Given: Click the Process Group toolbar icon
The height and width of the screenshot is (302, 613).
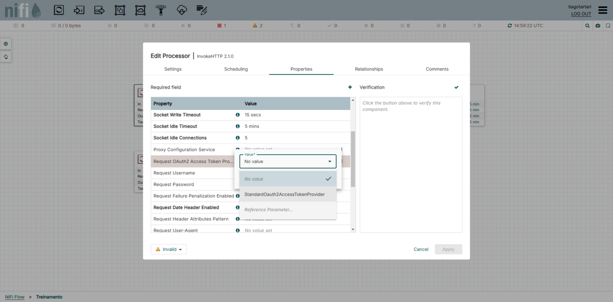Looking at the screenshot, I should click(120, 10).
